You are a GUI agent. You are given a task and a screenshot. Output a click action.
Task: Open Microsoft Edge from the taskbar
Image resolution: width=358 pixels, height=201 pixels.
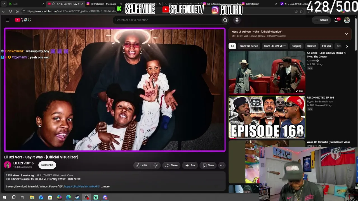(69, 197)
